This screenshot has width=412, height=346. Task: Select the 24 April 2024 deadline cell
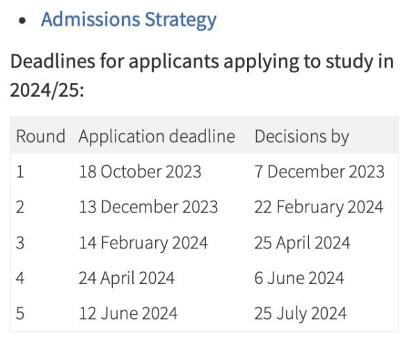pyautogui.click(x=127, y=278)
